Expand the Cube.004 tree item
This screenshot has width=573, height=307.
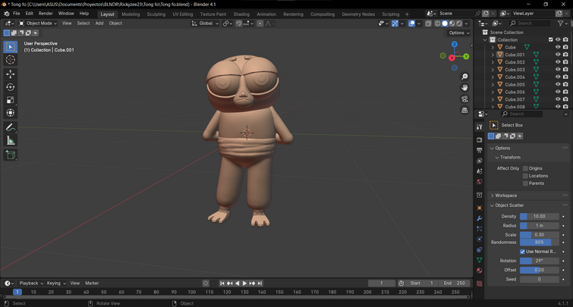click(493, 77)
